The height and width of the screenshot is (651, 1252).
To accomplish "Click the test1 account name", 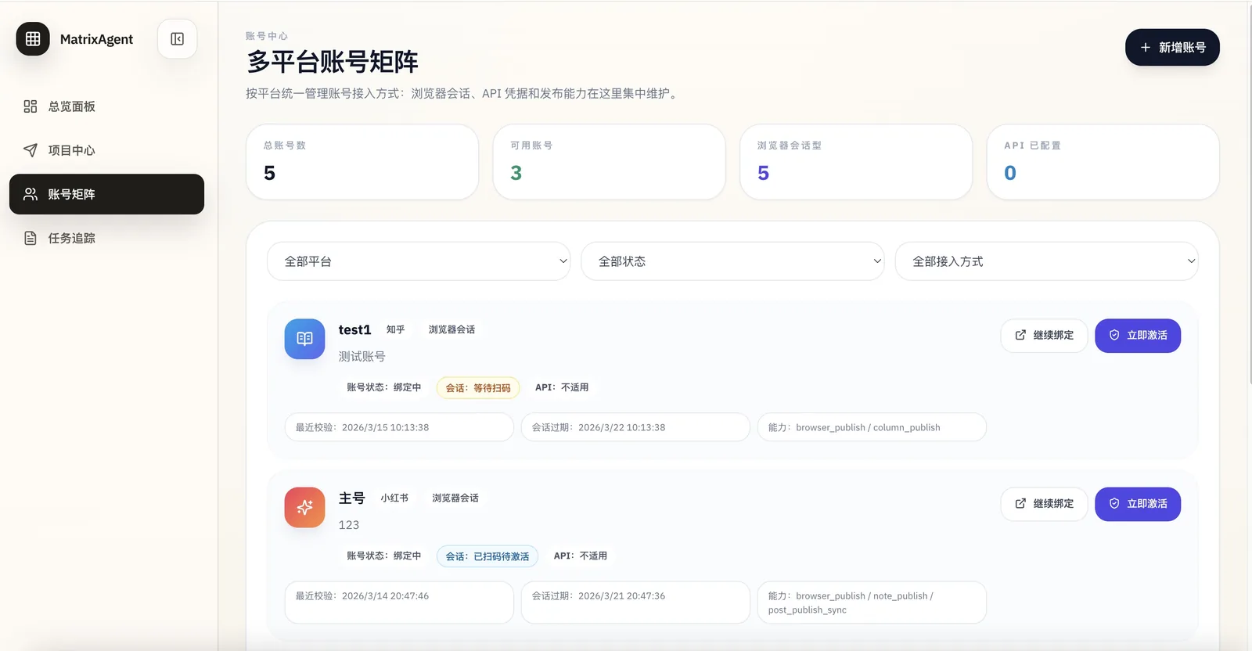I will pos(354,330).
